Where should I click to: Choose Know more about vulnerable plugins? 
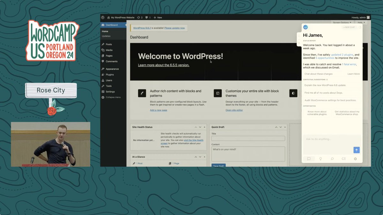click(317, 113)
